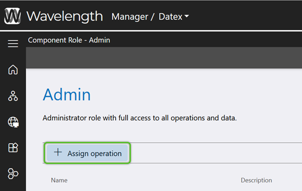Image resolution: width=302 pixels, height=191 pixels.
Task: Click the Wavelength logo icon
Action: pos(13,16)
